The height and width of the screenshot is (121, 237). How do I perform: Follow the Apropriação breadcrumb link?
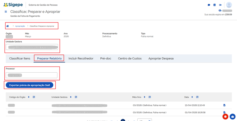point(20,26)
